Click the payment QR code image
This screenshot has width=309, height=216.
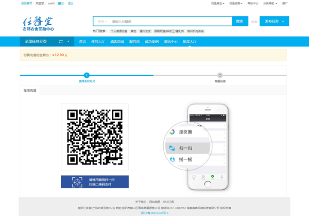click(x=95, y=137)
